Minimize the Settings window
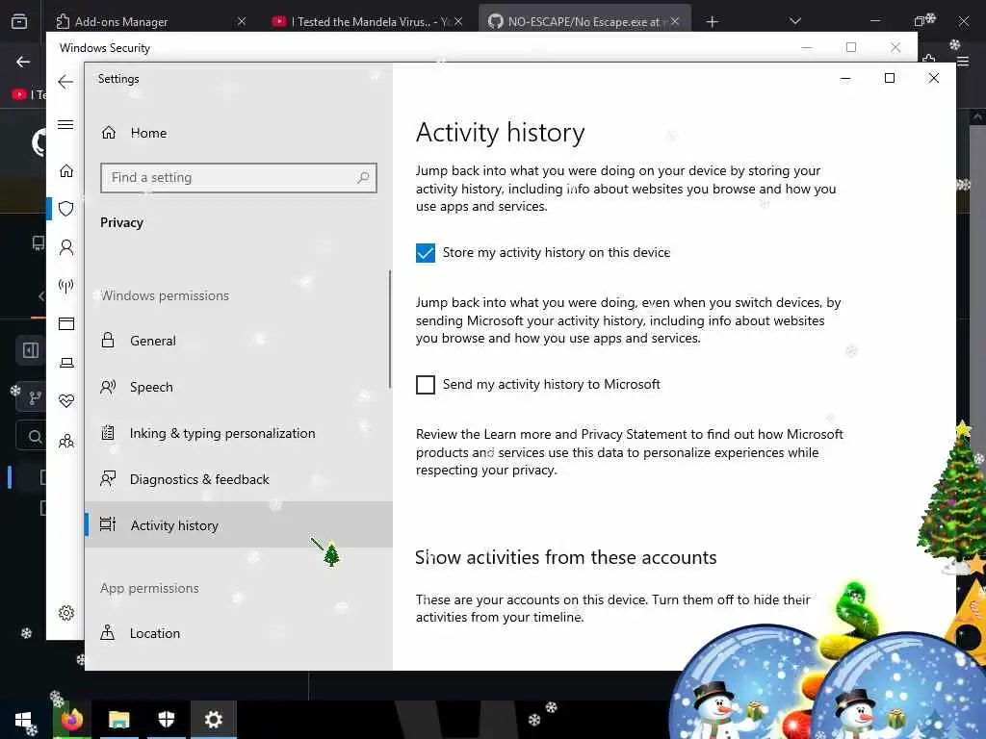 click(x=845, y=78)
